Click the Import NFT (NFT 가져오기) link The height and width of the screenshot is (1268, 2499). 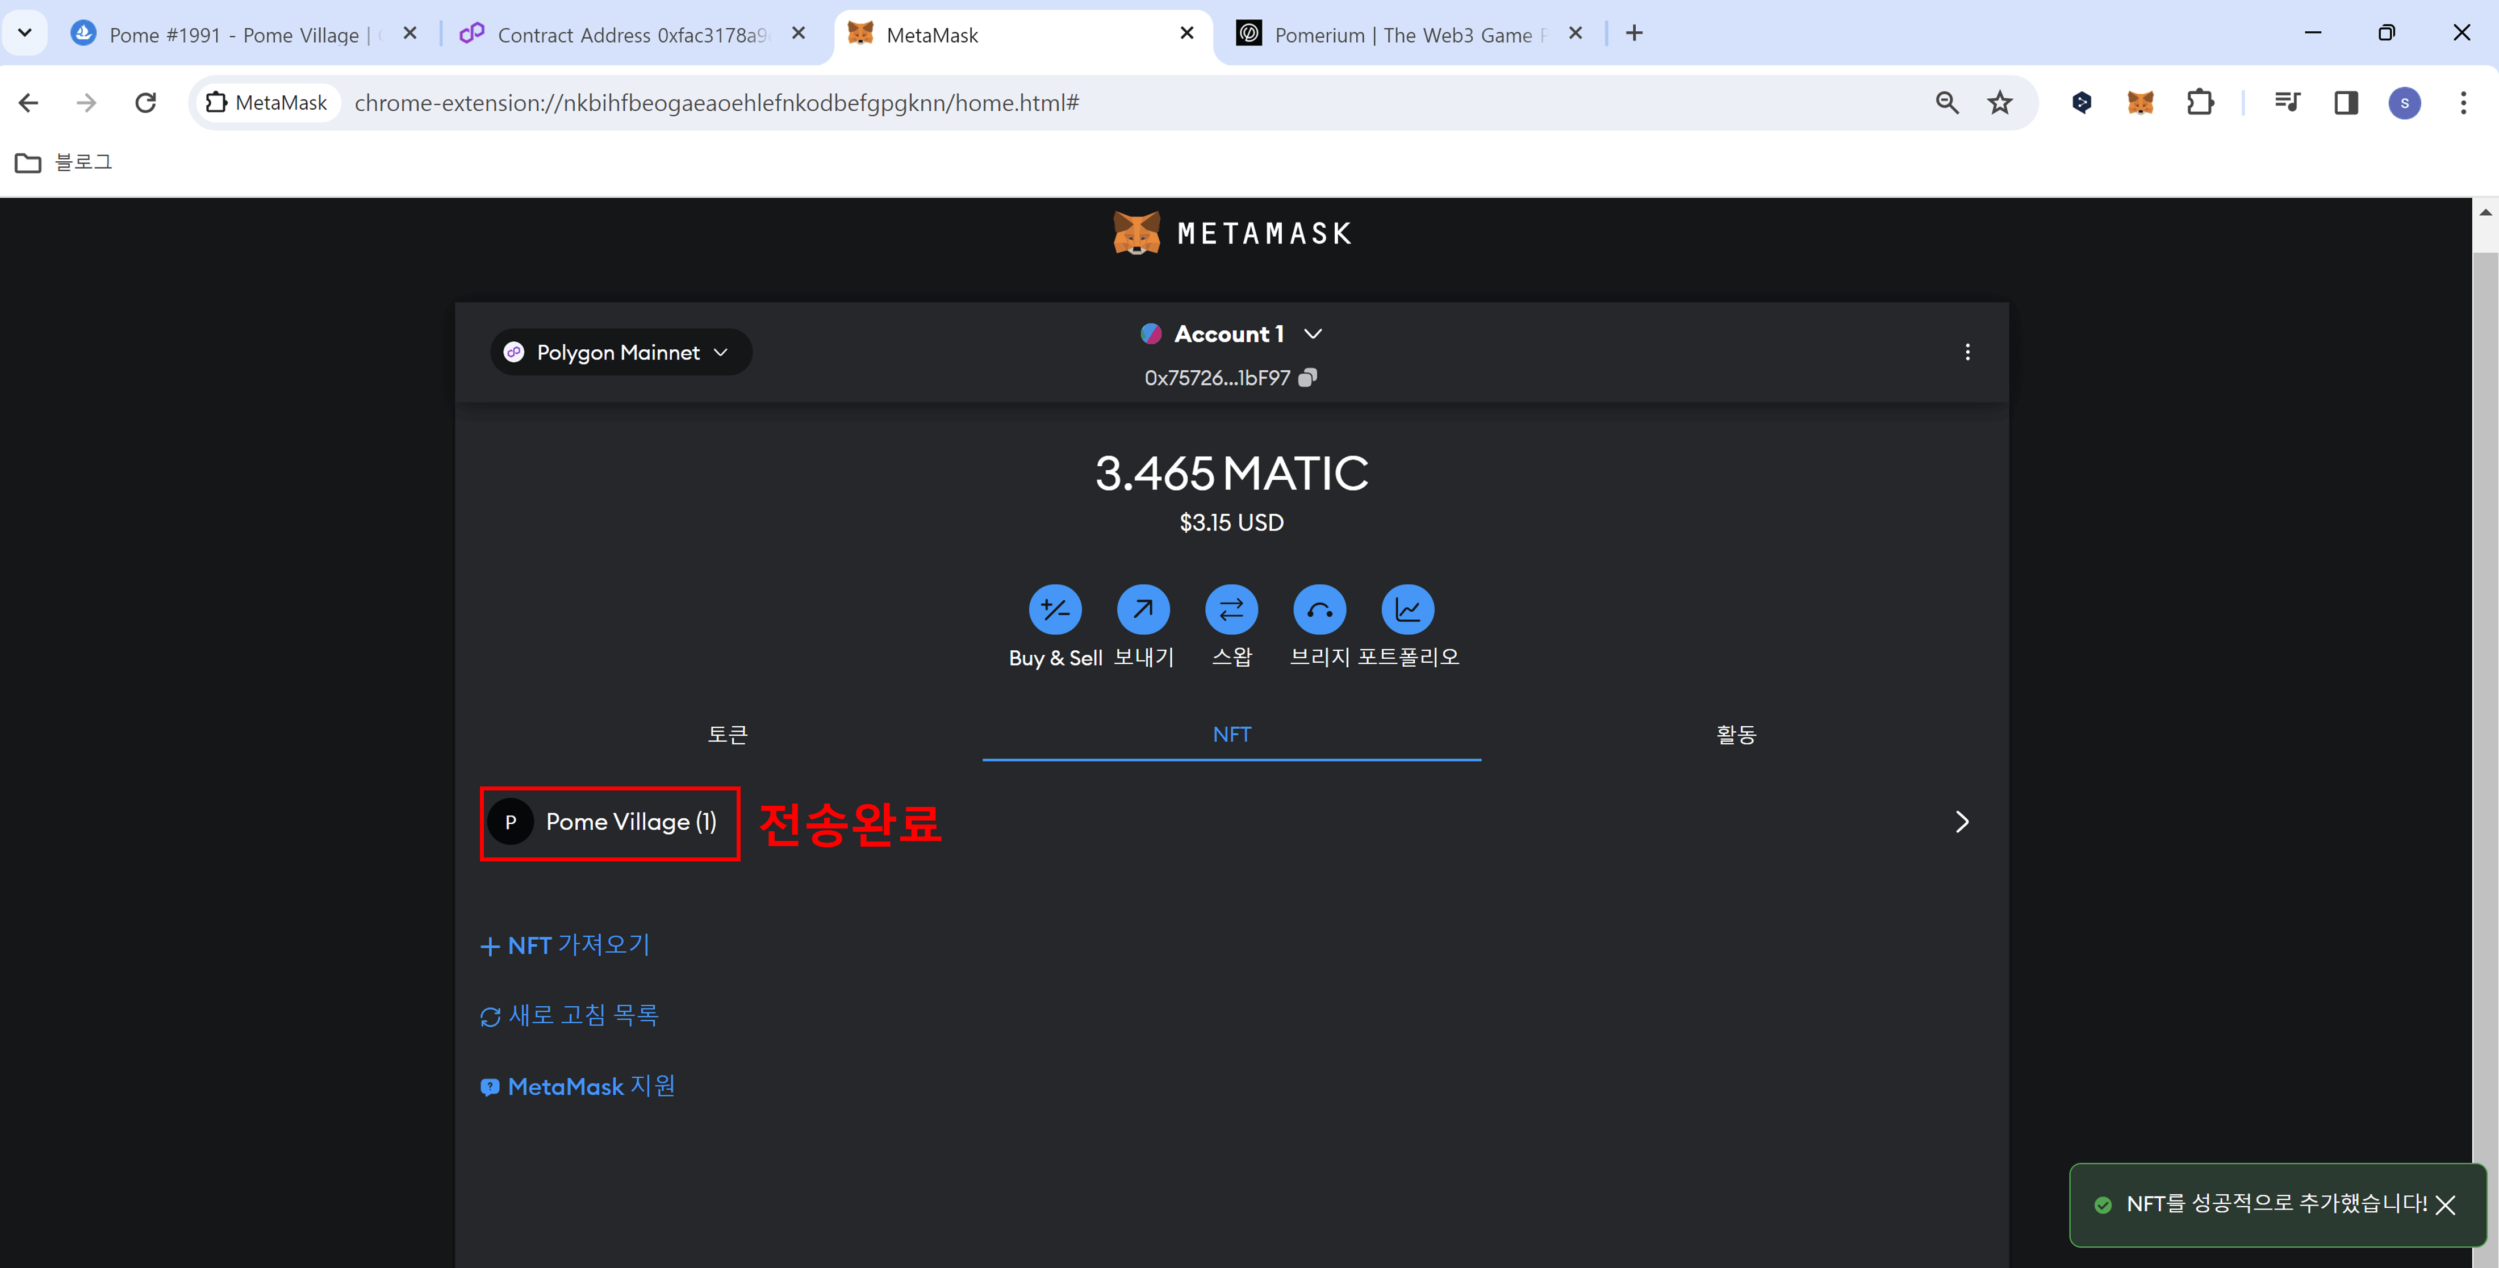point(567,945)
